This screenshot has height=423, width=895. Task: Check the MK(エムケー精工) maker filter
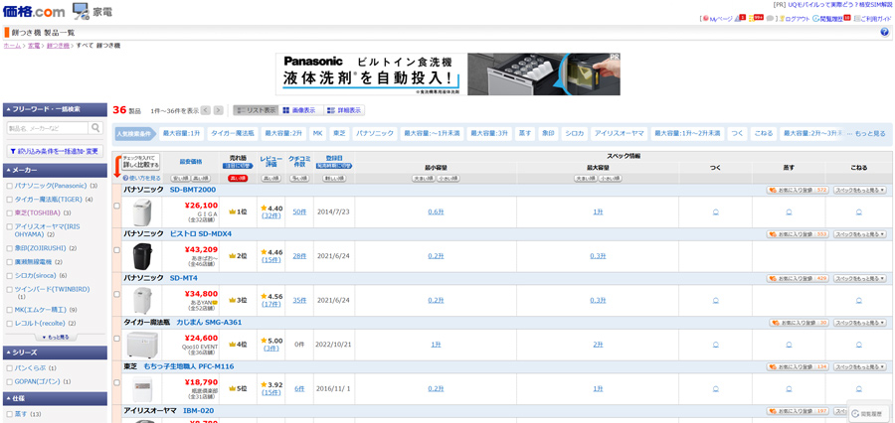[x=9, y=310]
